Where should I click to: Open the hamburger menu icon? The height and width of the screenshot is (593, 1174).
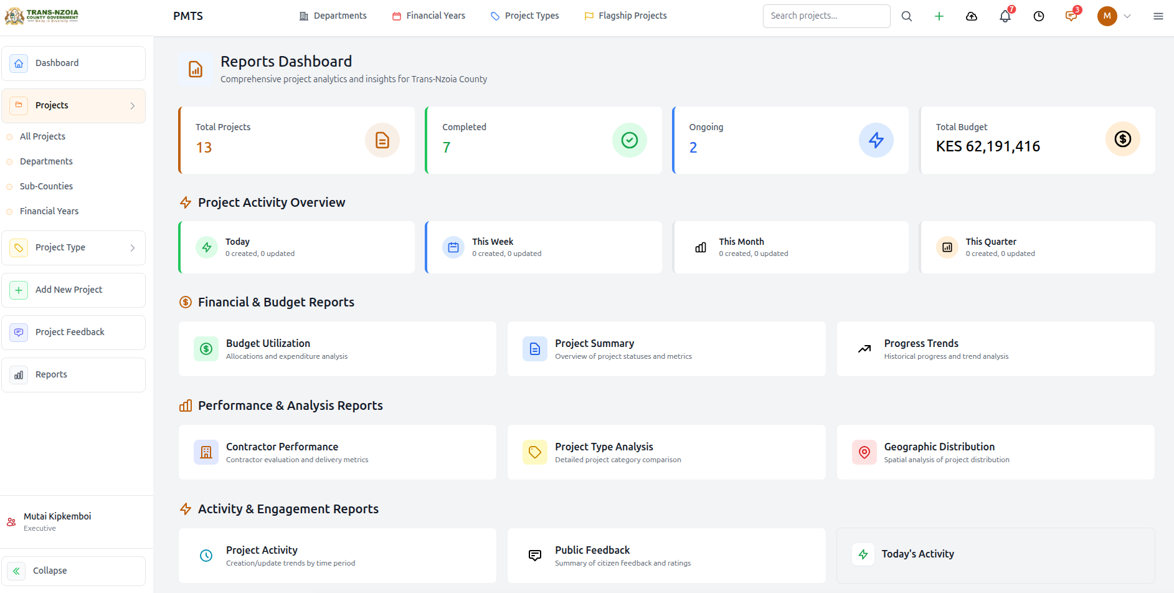tap(1158, 16)
